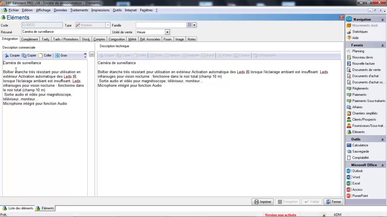Click the Code field EL00032
This screenshot has height=217, width=387.
pyautogui.click(x=42, y=25)
